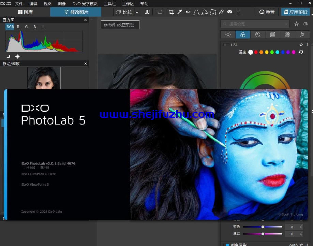Viewport: 313px width, 246px height.
Task: Adjust the 洋红 value stepper arrows
Action: (301, 234)
